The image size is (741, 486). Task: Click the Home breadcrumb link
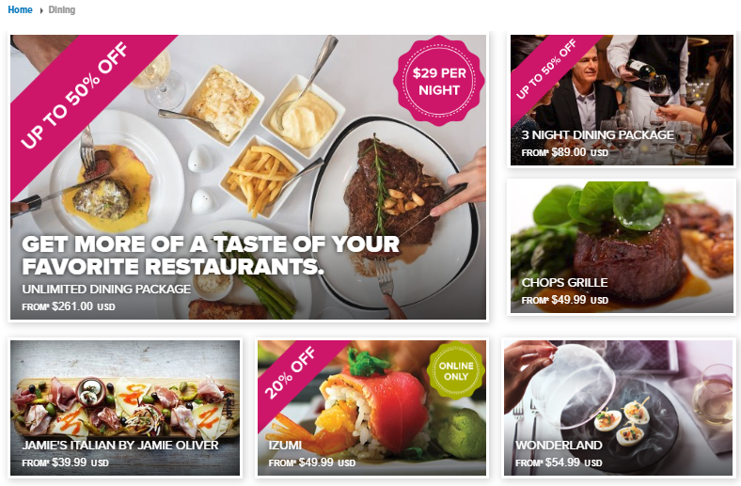click(20, 10)
